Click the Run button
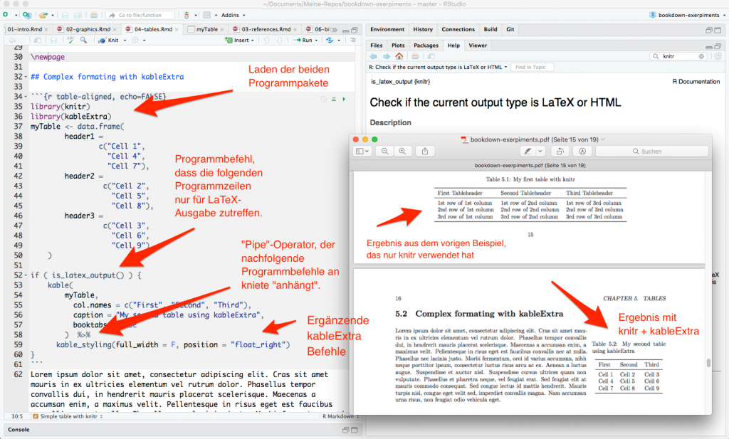729x439 pixels. (305, 41)
